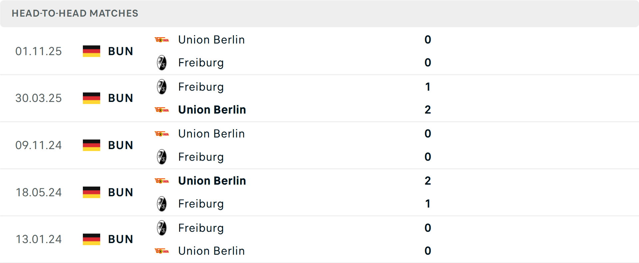Click the German flag beside the 01.11.25 date

(91, 51)
